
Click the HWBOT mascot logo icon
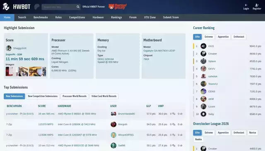[x=6, y=7]
